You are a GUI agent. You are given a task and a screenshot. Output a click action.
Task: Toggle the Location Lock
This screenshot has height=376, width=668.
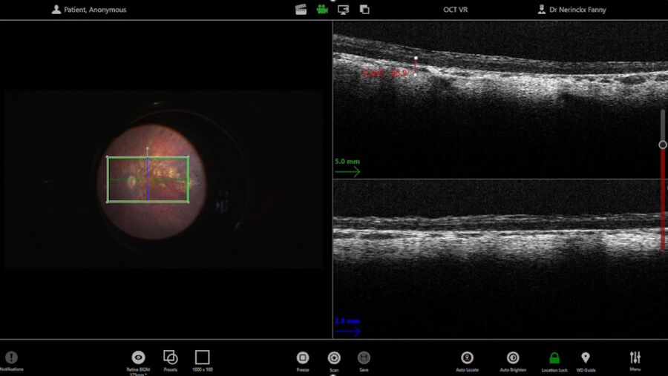[x=554, y=361]
